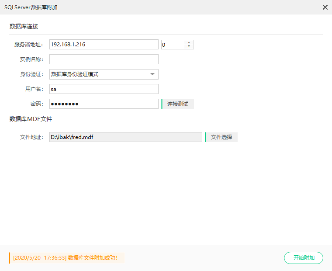Increase the port value with the up arrow

189,42
